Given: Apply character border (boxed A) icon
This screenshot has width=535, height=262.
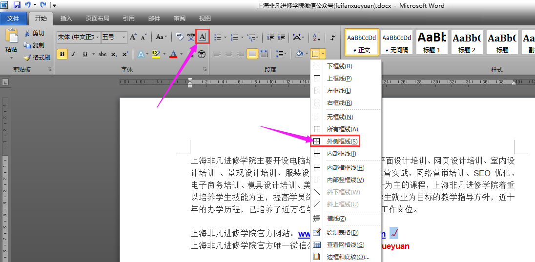Looking at the screenshot, I should (202, 37).
